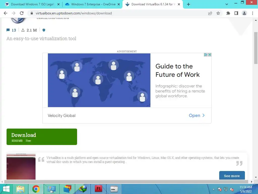The image size is (258, 194).
Task: Open the Adobe installer taskbar icon
Action: (114, 189)
